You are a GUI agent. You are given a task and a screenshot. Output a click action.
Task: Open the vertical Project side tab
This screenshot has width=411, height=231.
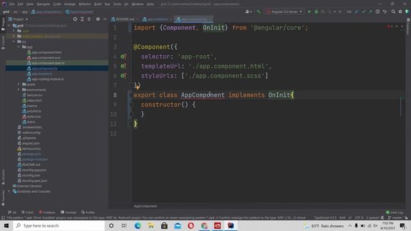click(x=3, y=24)
